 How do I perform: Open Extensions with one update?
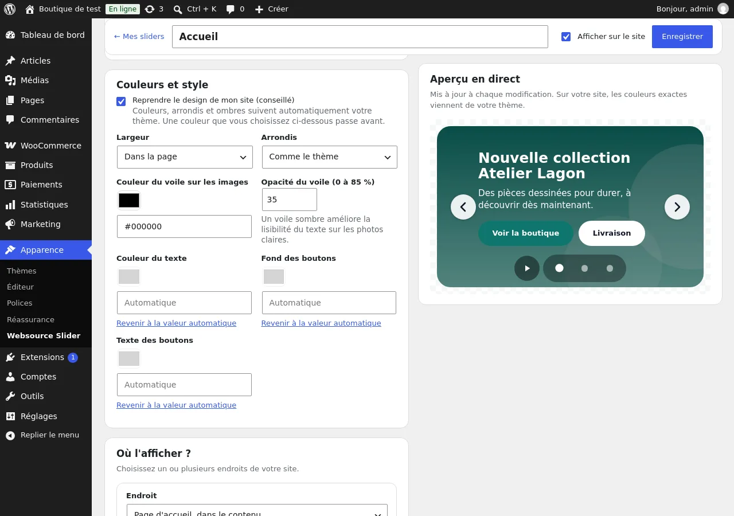(46, 357)
